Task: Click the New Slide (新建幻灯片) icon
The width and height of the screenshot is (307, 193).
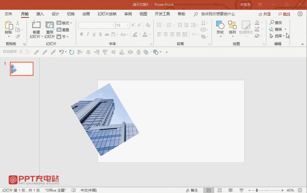Action: [x=36, y=25]
